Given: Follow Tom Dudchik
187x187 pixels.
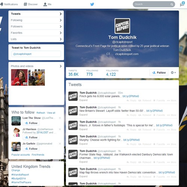Looking at the screenshot, I should pos(159,73).
